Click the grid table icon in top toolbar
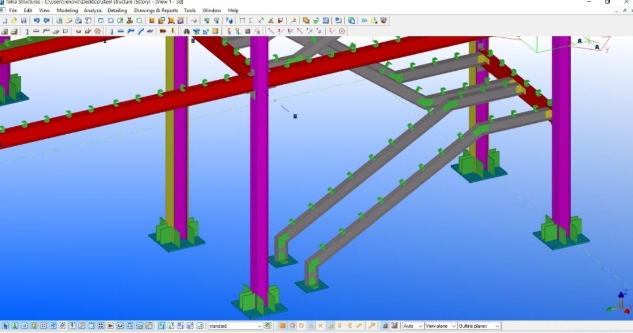The image size is (633, 333). 326,20
